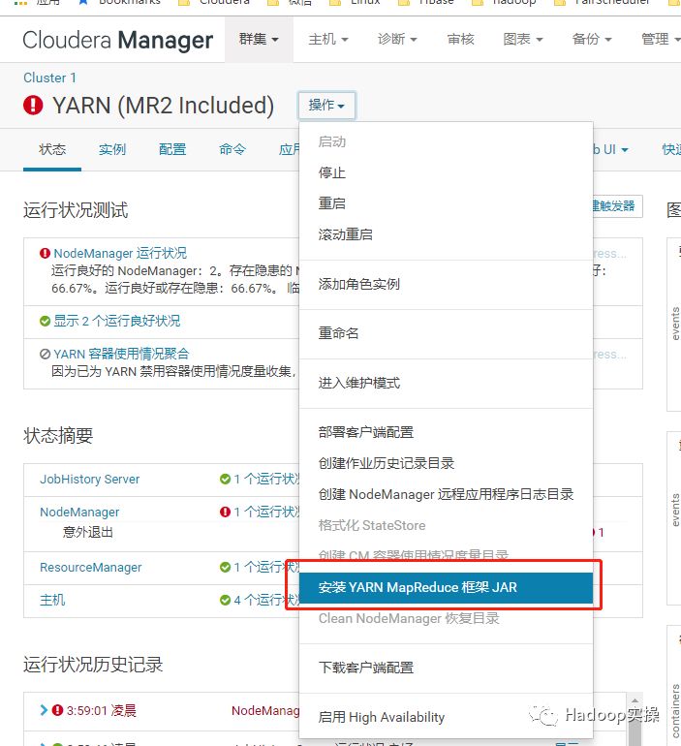681x746 pixels.
Task: Click the red YARN service health alert icon
Action: pyautogui.click(x=33, y=106)
